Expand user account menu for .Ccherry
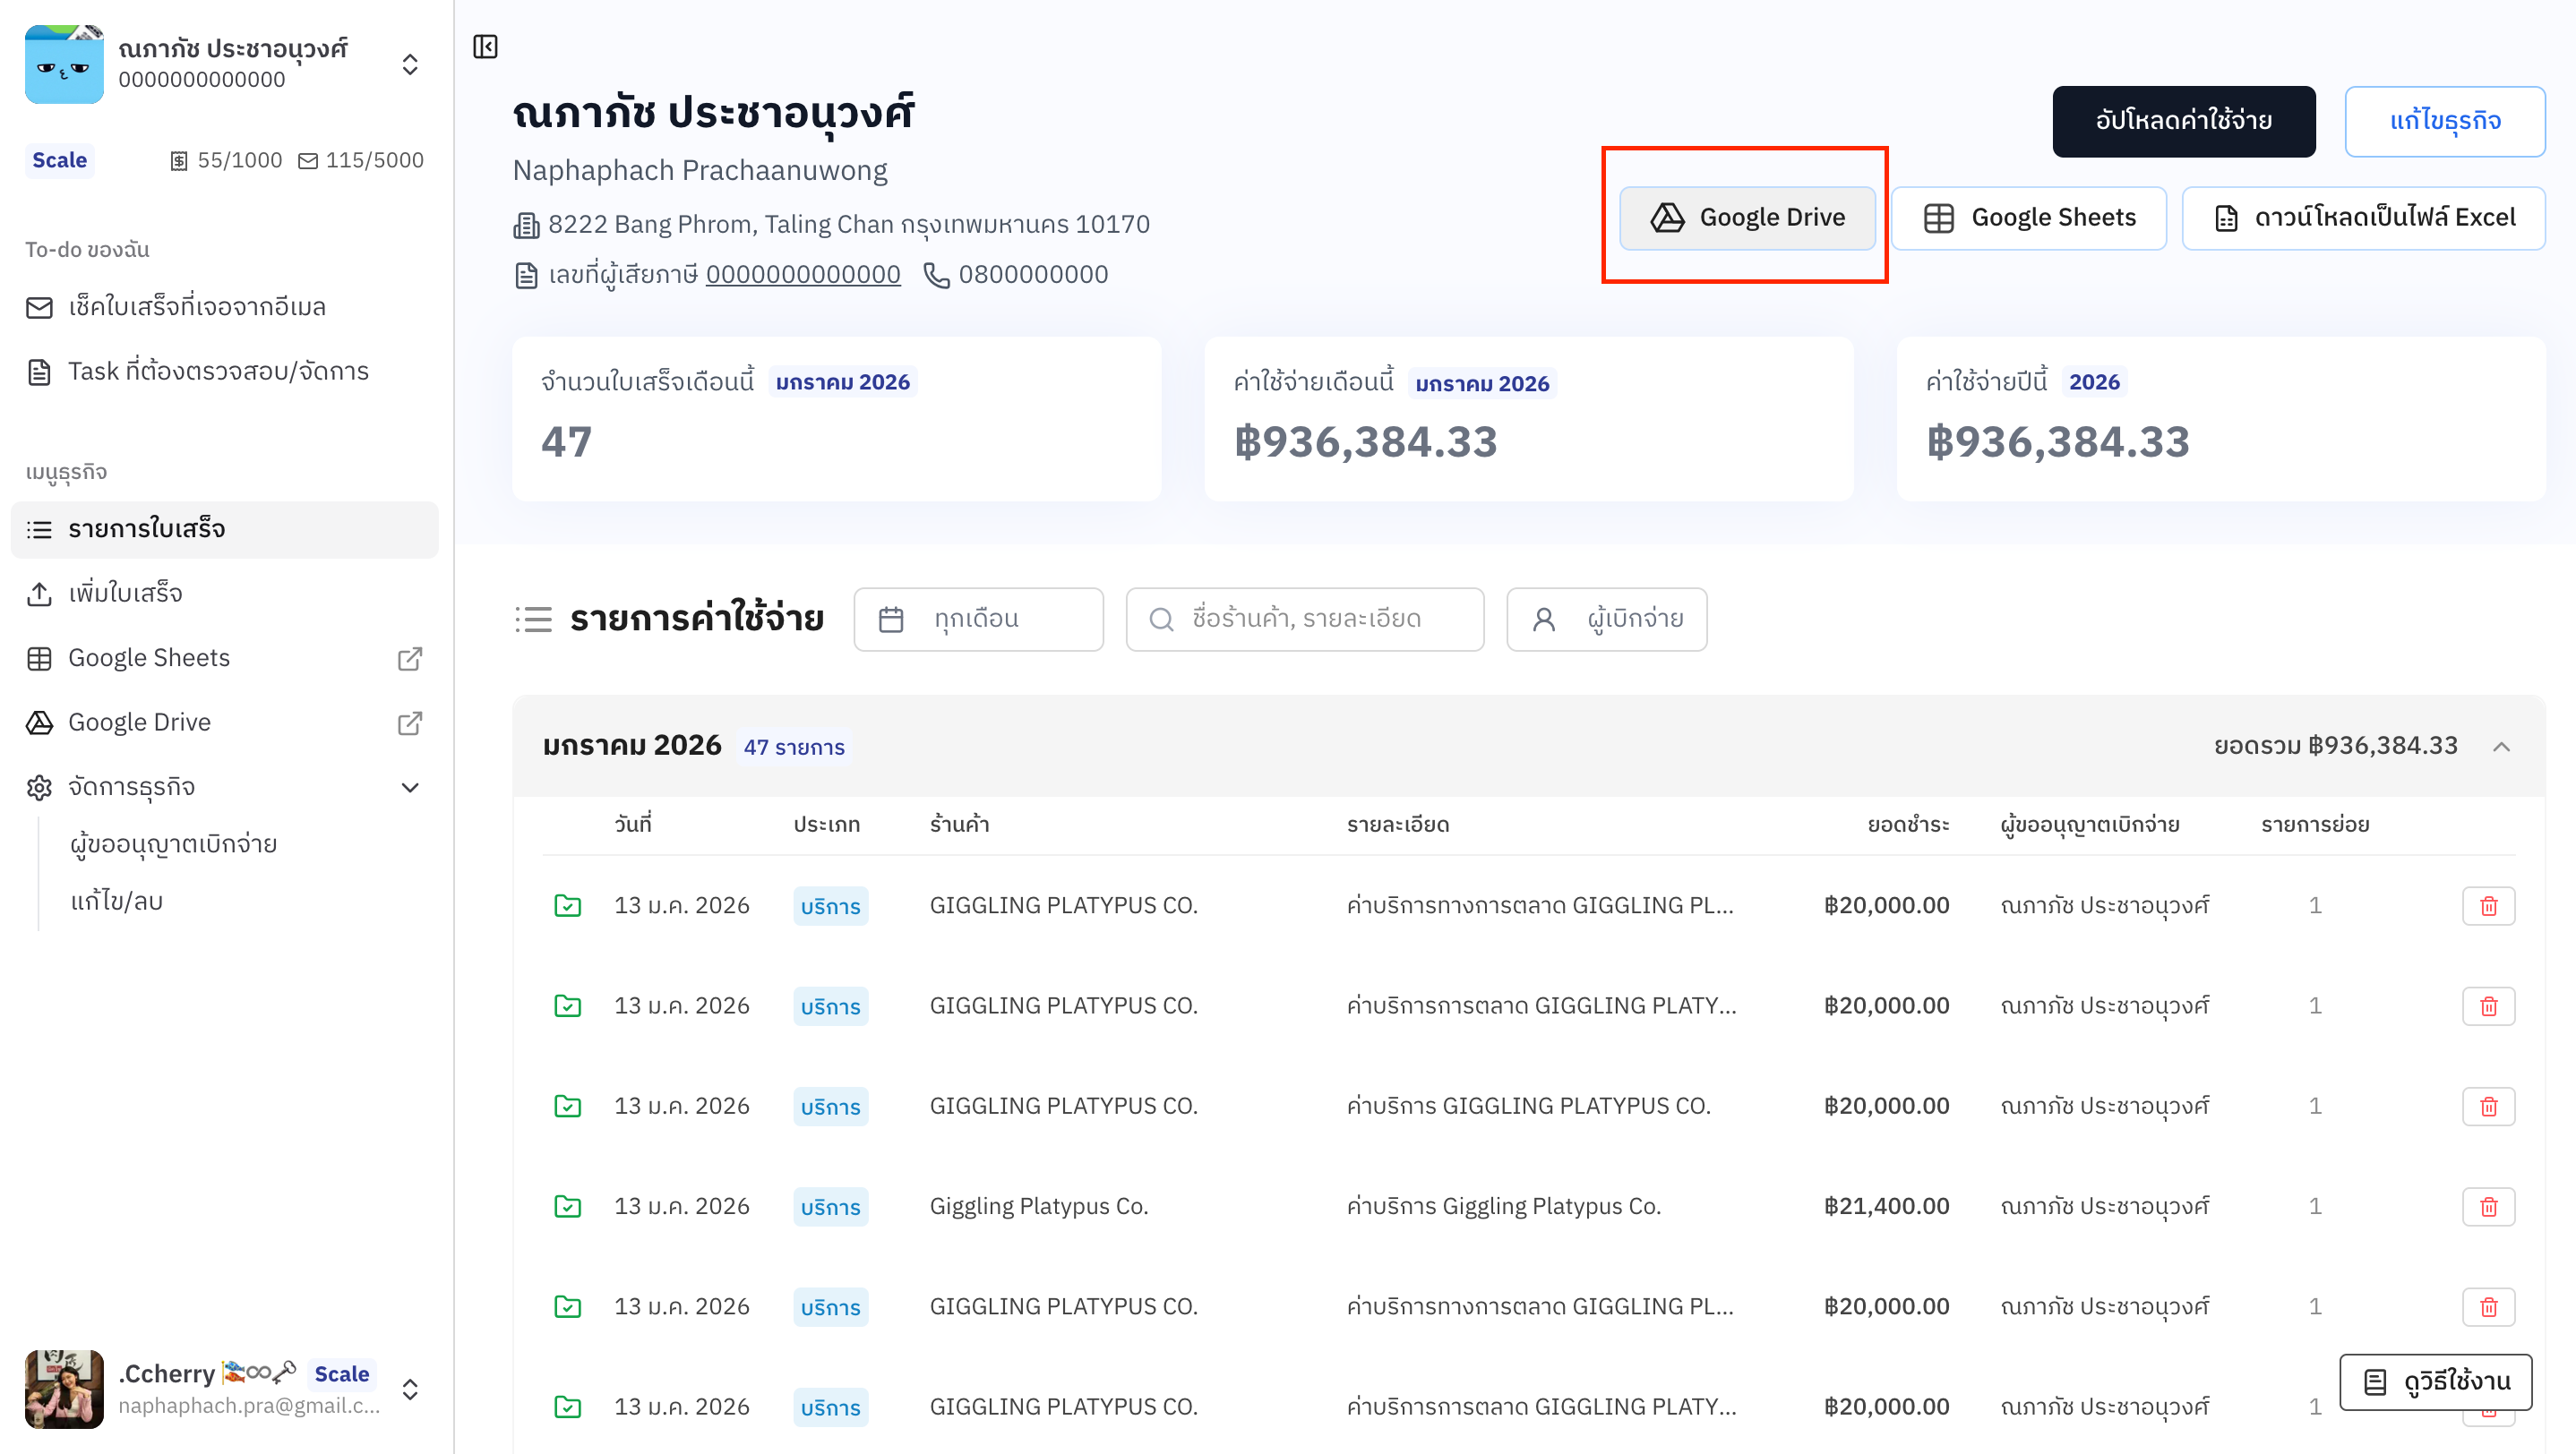 tap(409, 1389)
